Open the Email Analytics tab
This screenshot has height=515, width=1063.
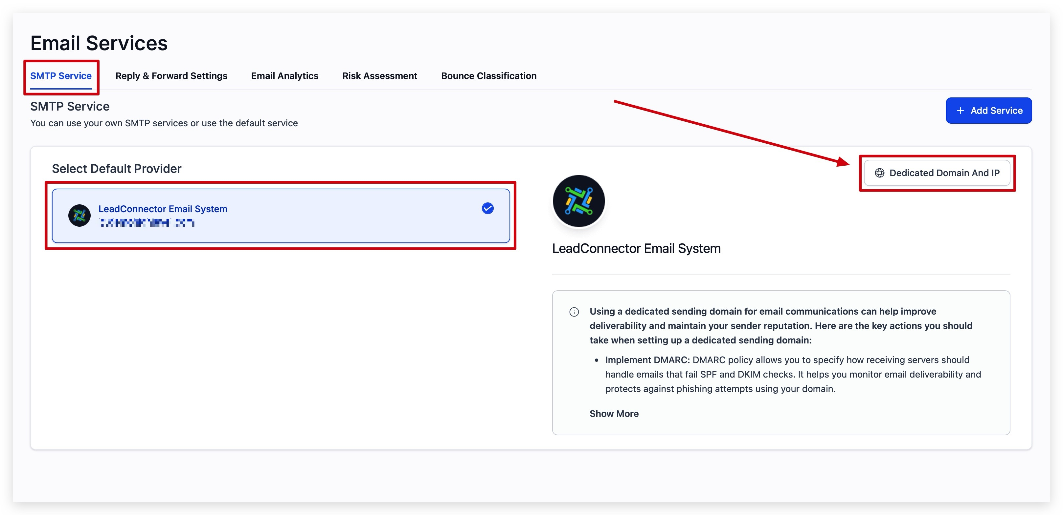coord(285,76)
